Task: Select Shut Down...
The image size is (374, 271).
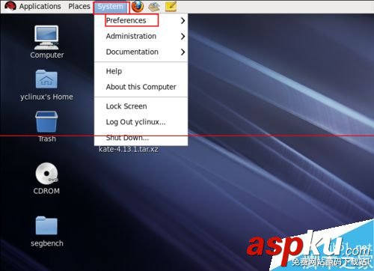Action: click(141, 138)
